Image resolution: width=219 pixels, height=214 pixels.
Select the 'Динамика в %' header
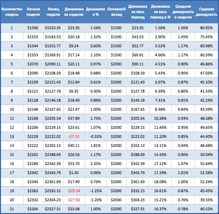click(x=95, y=12)
